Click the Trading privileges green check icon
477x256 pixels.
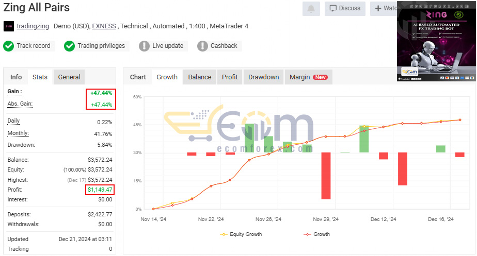tap(69, 46)
